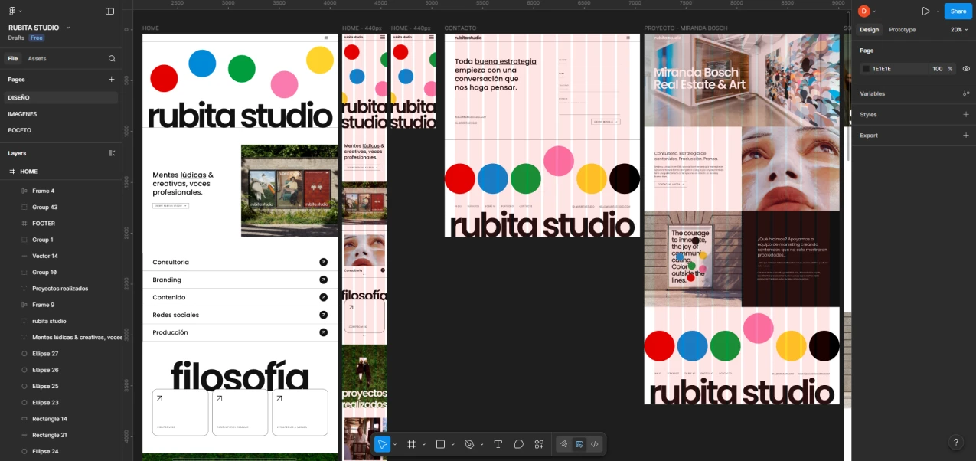Open the Actions resources tool
Image resolution: width=976 pixels, height=461 pixels.
point(539,444)
